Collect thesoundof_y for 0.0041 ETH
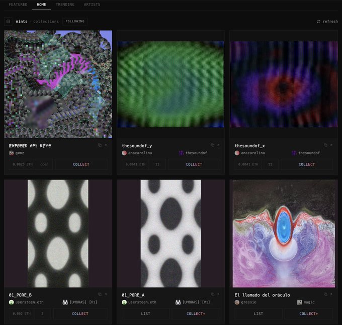This screenshot has width=342, height=325. (x=194, y=164)
